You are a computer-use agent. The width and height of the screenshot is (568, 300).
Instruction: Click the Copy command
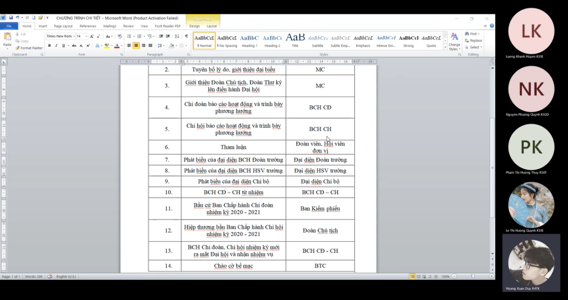click(x=21, y=41)
